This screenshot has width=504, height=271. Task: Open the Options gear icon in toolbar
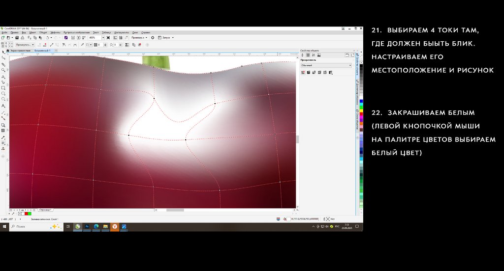pyautogui.click(x=153, y=37)
